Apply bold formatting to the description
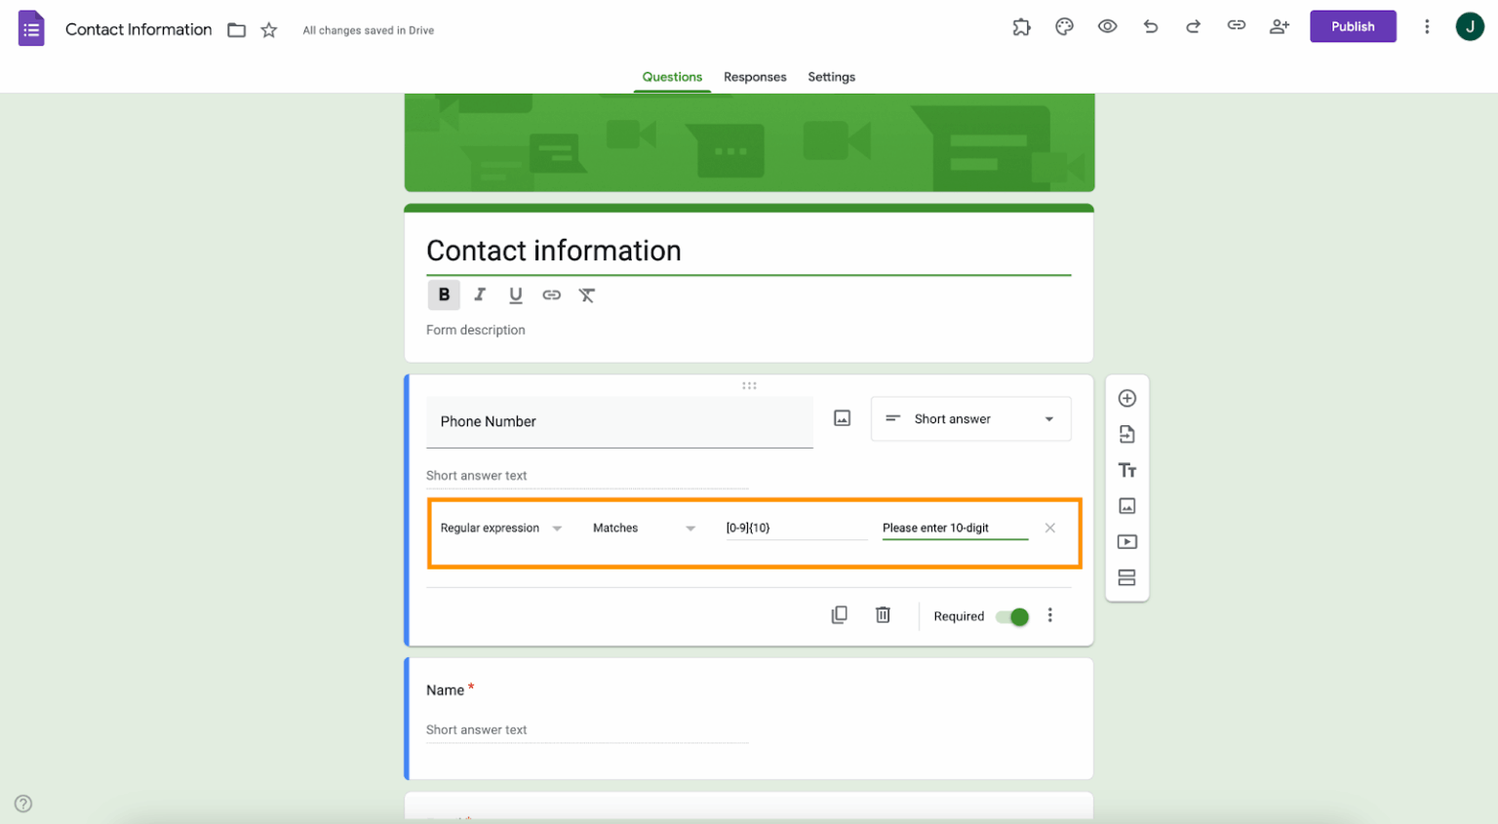 pos(444,294)
